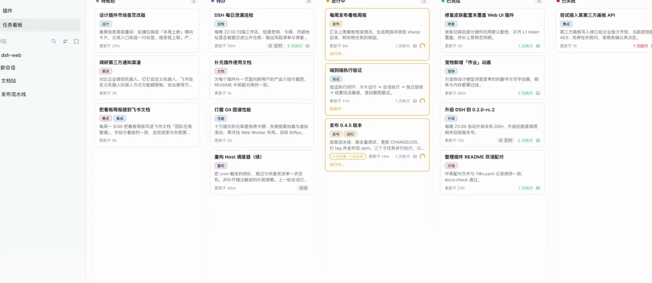Click 冻结 badge on 重构 Host 调度器 card
Viewport: 652px width, 283px height.
pos(303,188)
